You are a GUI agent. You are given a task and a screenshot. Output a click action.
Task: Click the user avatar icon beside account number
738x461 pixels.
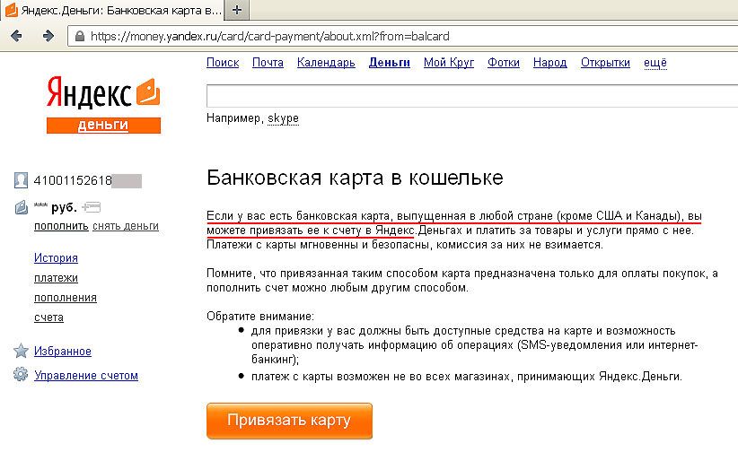[21, 180]
